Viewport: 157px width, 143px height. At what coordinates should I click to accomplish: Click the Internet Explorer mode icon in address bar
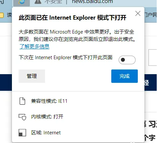22,2
